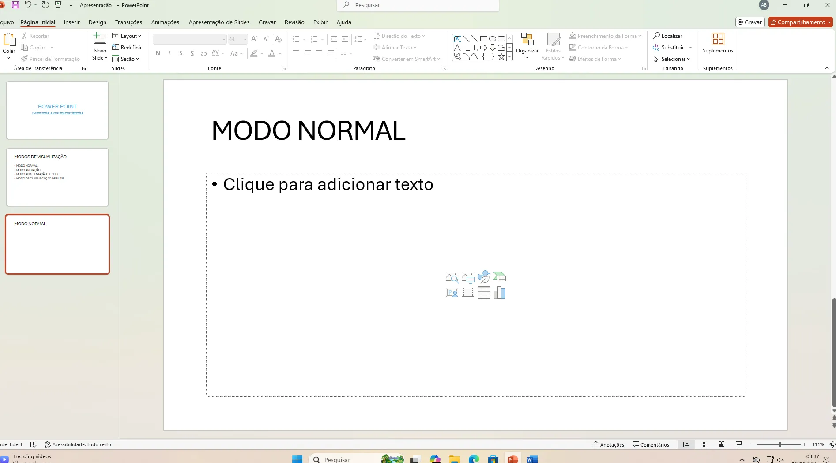Insert a chart from the content placeholder
The width and height of the screenshot is (836, 463).
tap(500, 292)
